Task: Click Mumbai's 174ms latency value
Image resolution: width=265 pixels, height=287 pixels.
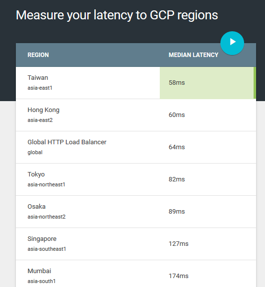Action: pyautogui.click(x=179, y=276)
